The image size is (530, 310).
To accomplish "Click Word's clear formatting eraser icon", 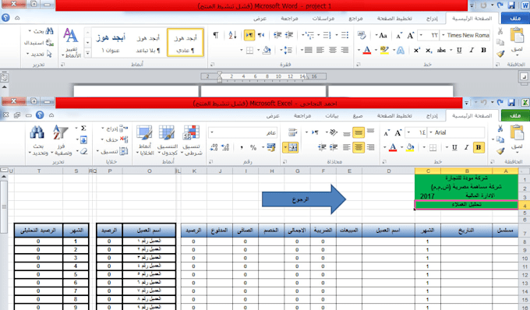I will [362, 35].
